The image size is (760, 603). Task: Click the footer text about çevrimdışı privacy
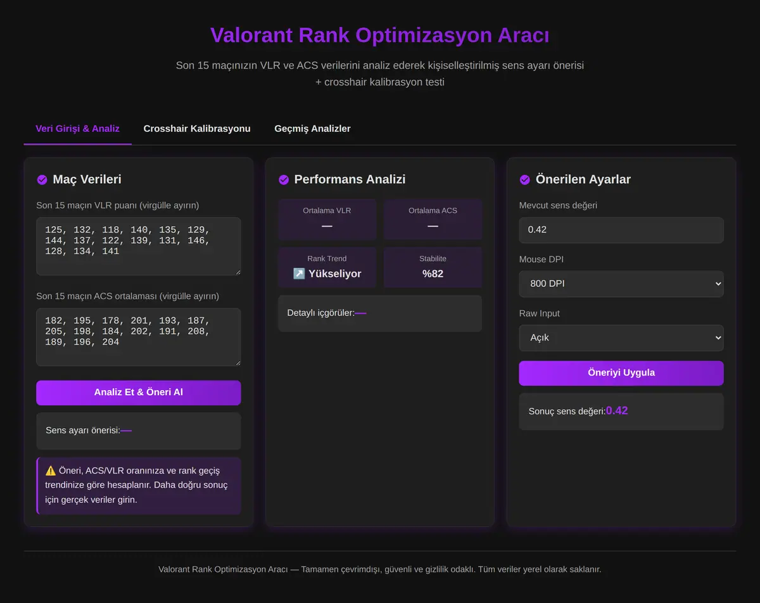[380, 569]
